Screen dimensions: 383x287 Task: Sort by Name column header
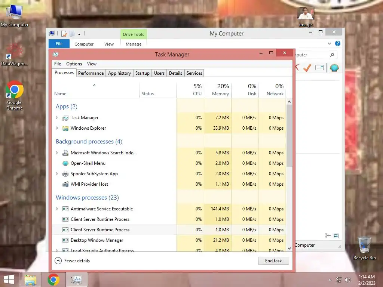[95, 90]
